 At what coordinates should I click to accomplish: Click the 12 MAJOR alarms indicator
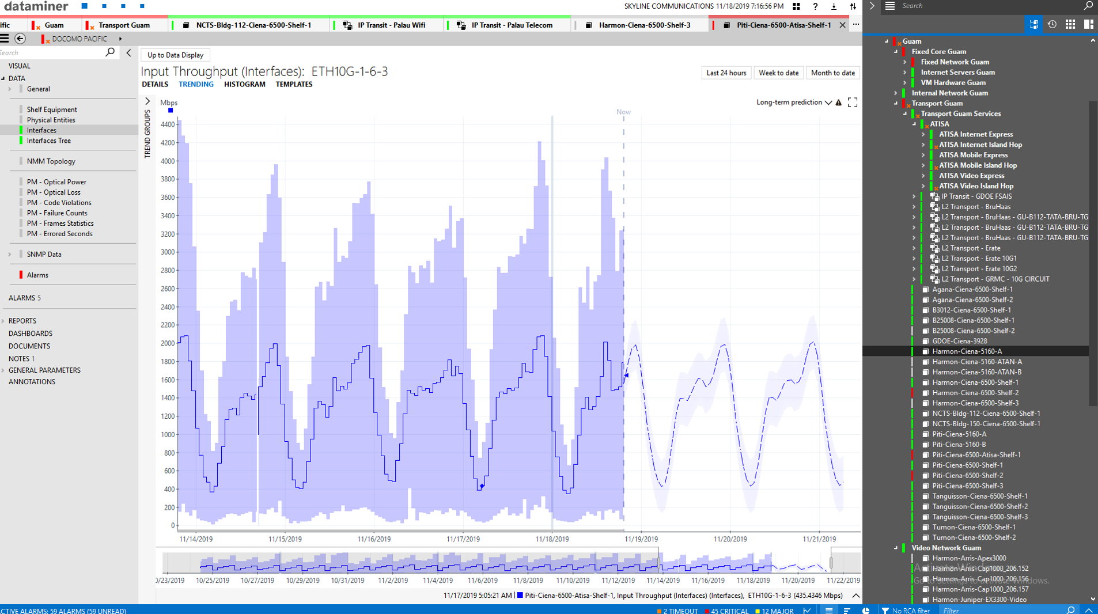click(x=774, y=611)
